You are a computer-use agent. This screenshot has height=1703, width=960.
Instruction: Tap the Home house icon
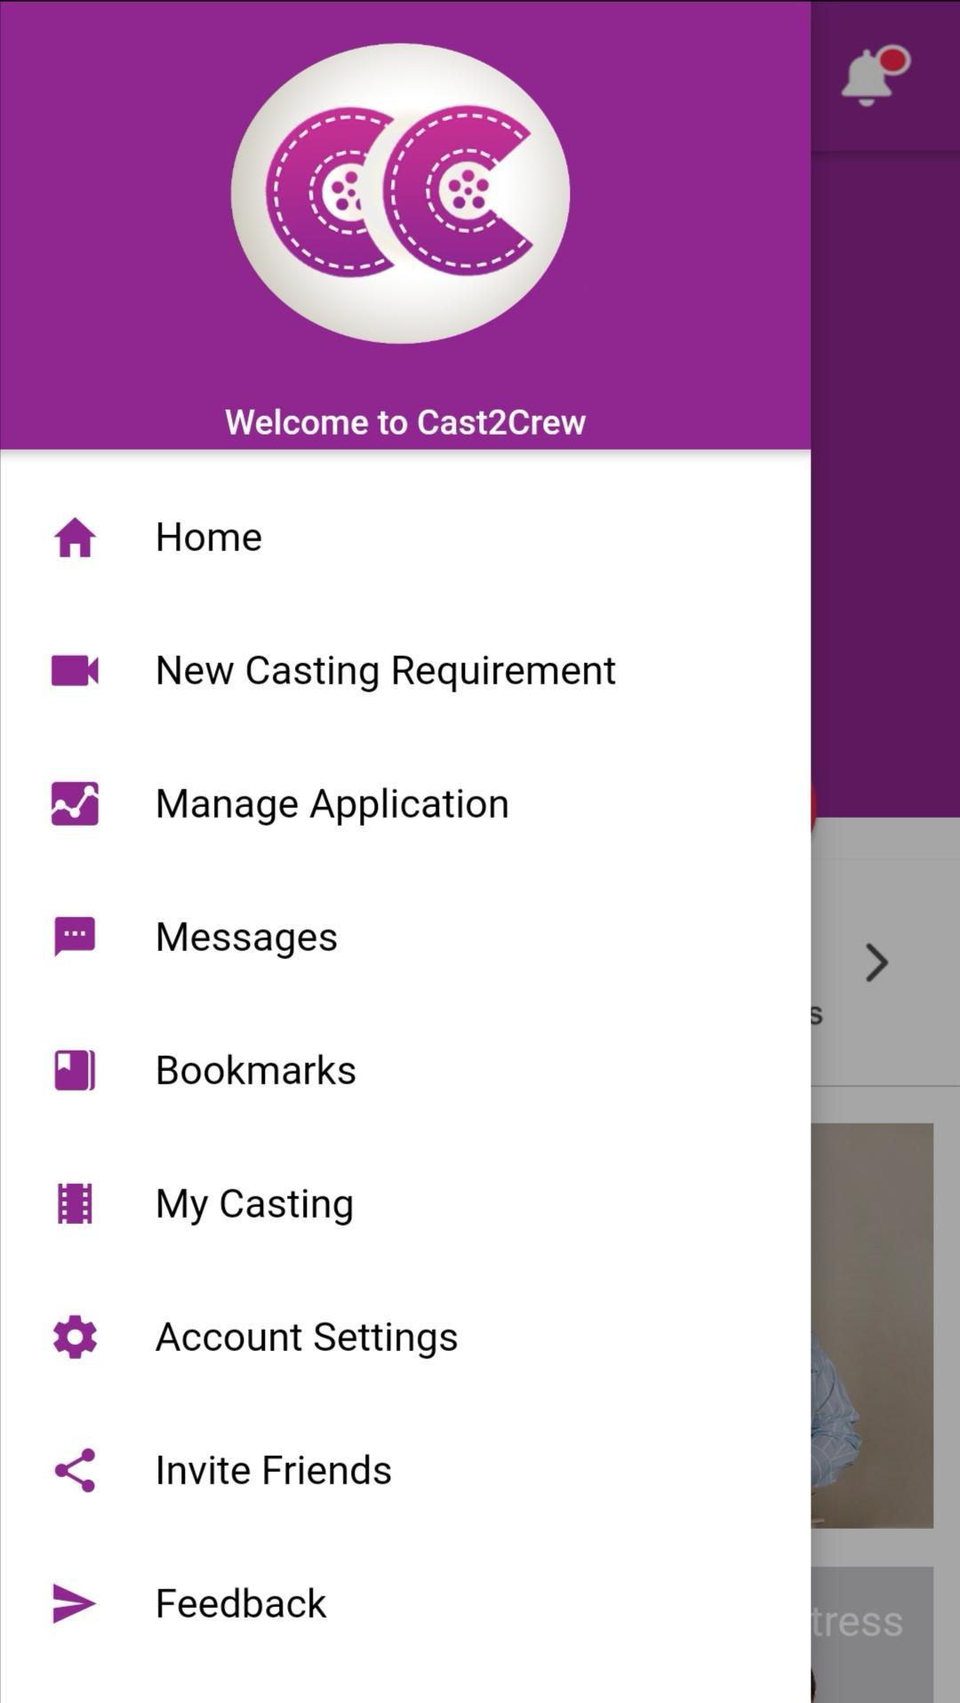click(x=75, y=538)
